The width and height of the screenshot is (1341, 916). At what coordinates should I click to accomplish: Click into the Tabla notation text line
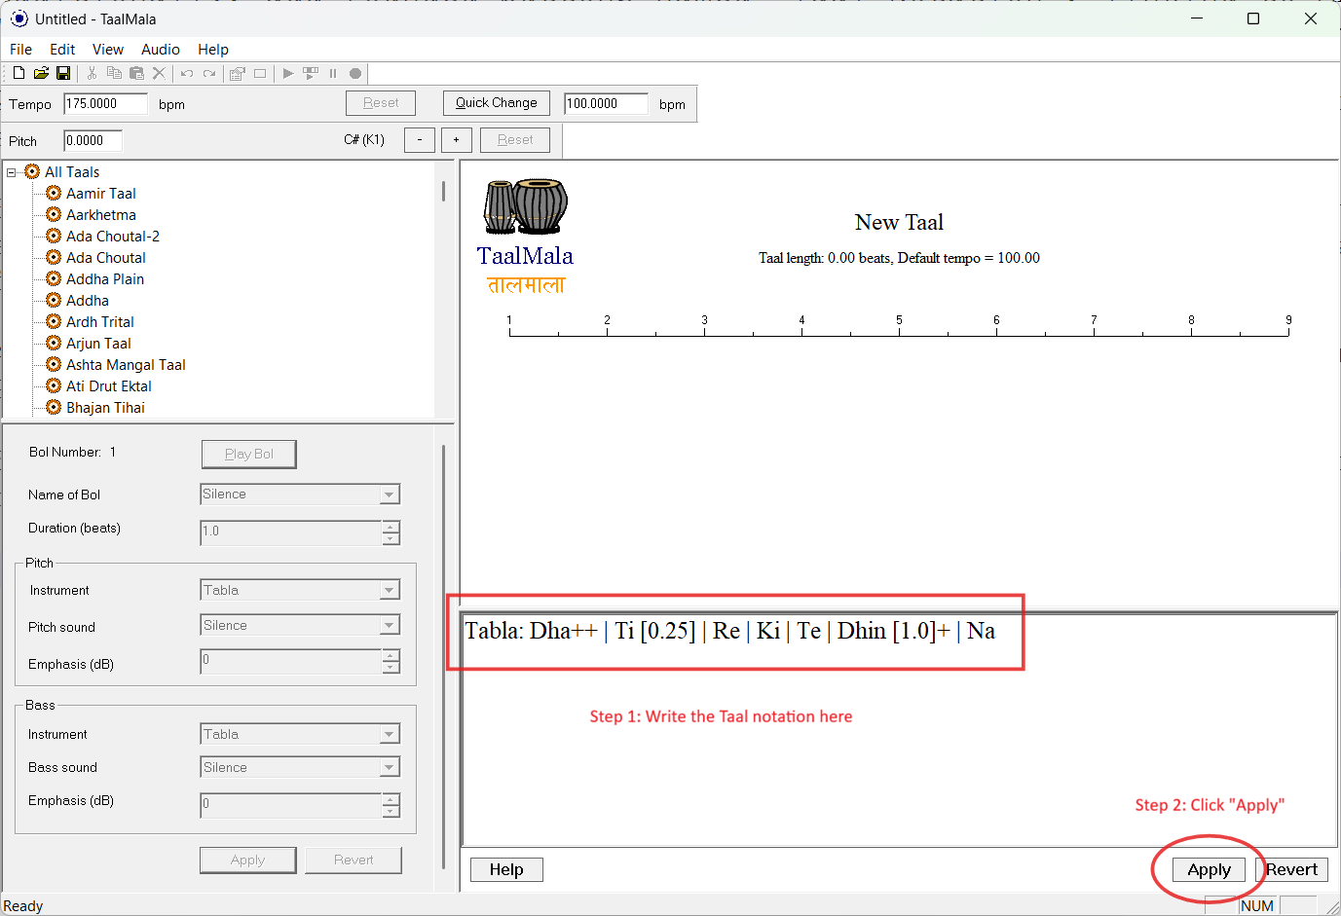[x=730, y=631]
